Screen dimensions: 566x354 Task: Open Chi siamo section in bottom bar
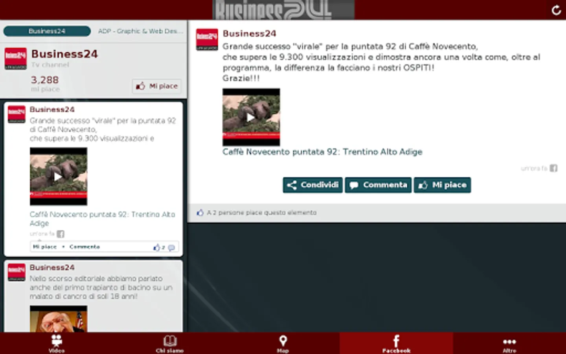[x=170, y=343]
